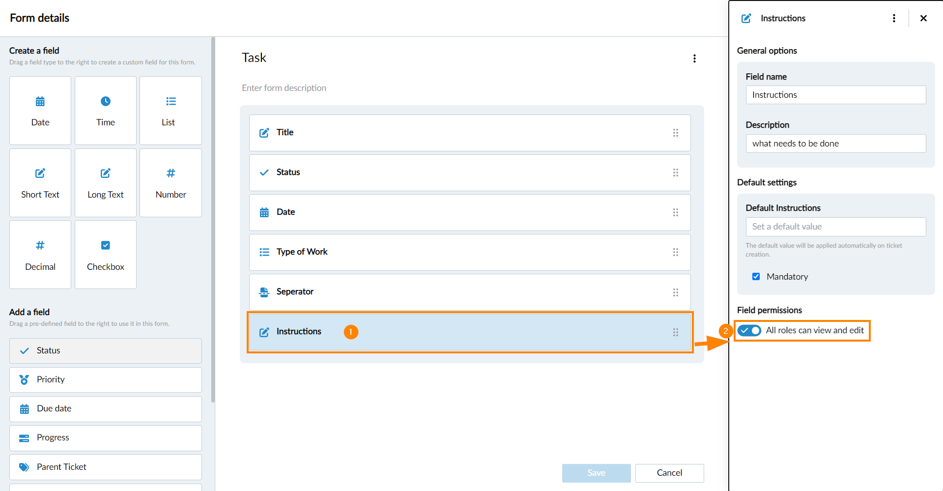Open the Task form three-dot menu
The width and height of the screenshot is (943, 491).
(694, 58)
